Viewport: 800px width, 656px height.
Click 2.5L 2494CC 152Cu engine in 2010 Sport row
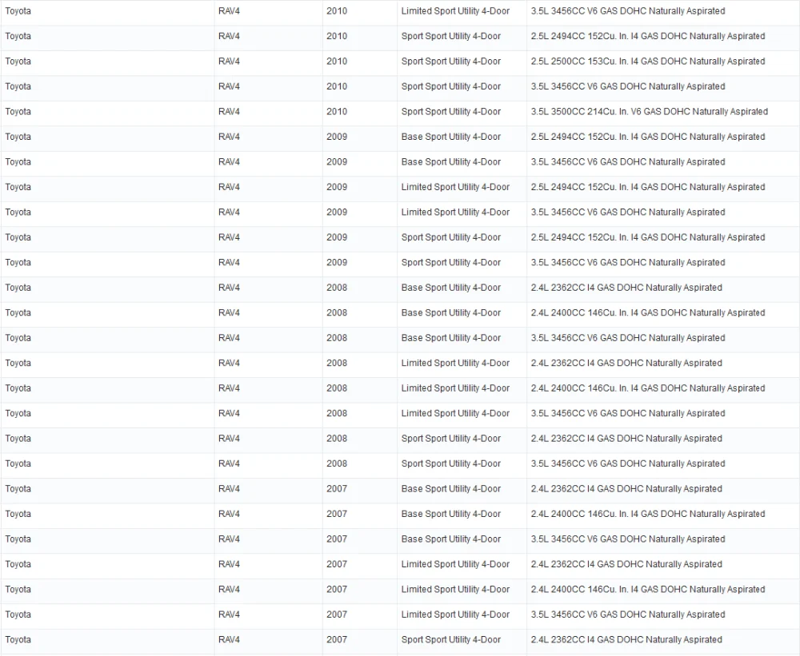click(x=647, y=36)
